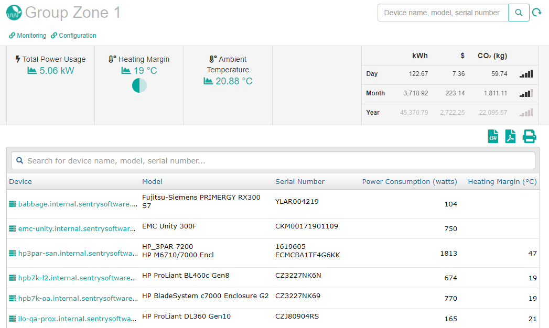Export the device table as PDF
Image resolution: width=549 pixels, height=328 pixels.
pos(510,136)
